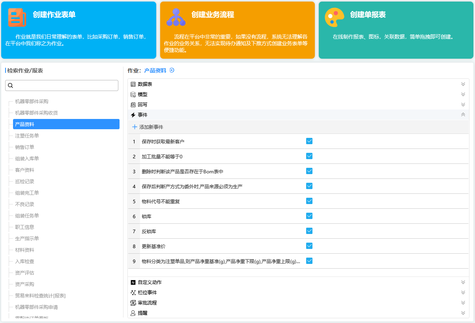Viewport: 475px width, 323px height.
Task: Uncheck the 保存时获取最新客户 event checkbox
Action: [x=309, y=141]
